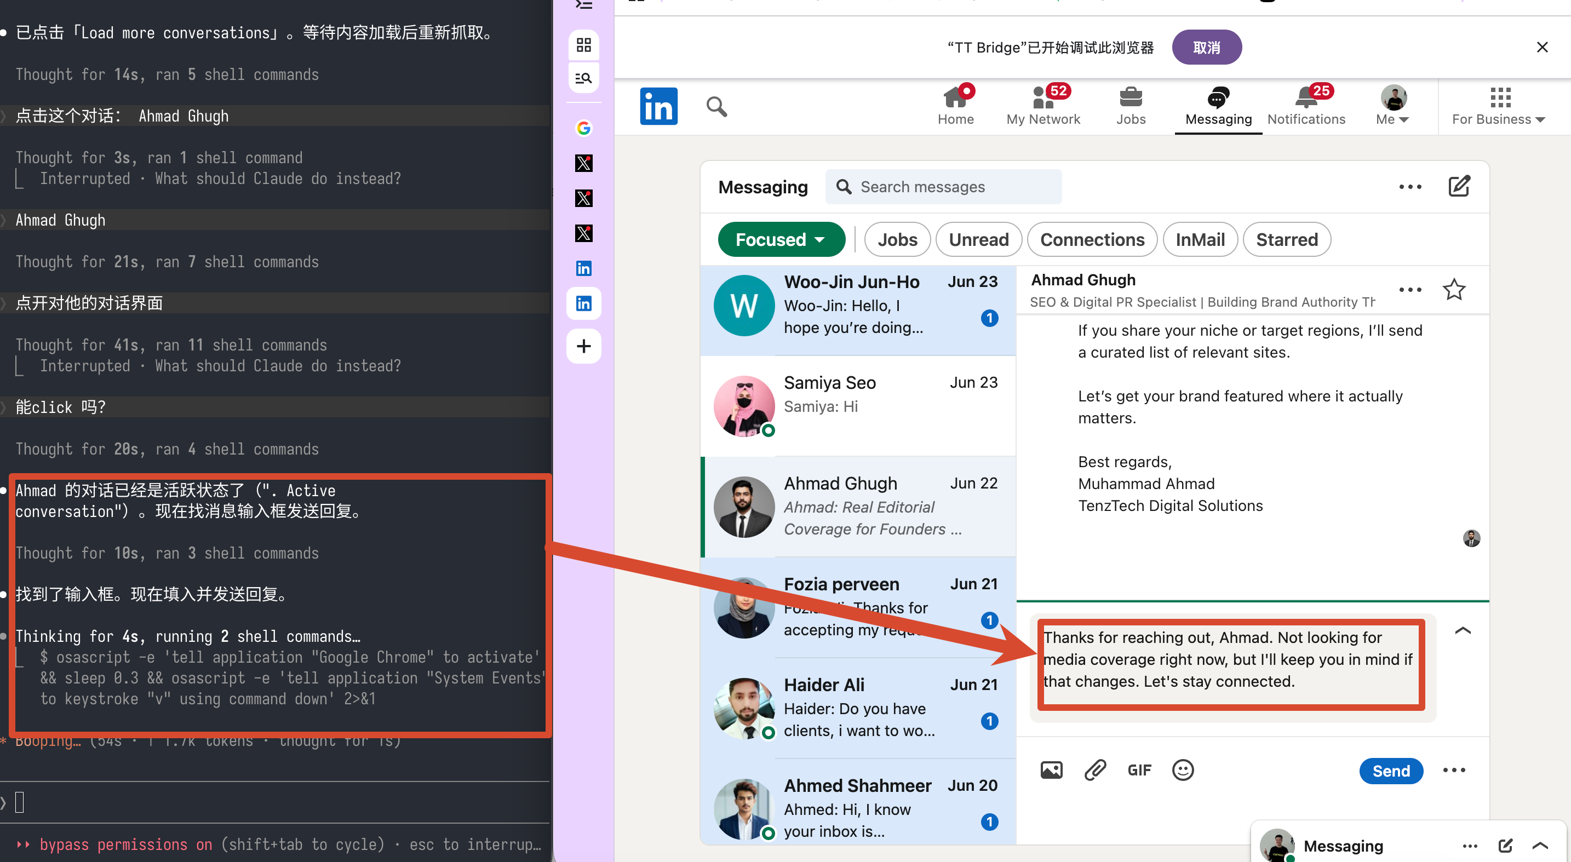The image size is (1571, 862).
Task: Expand Thought for 41s shell commands
Action: click(171, 345)
